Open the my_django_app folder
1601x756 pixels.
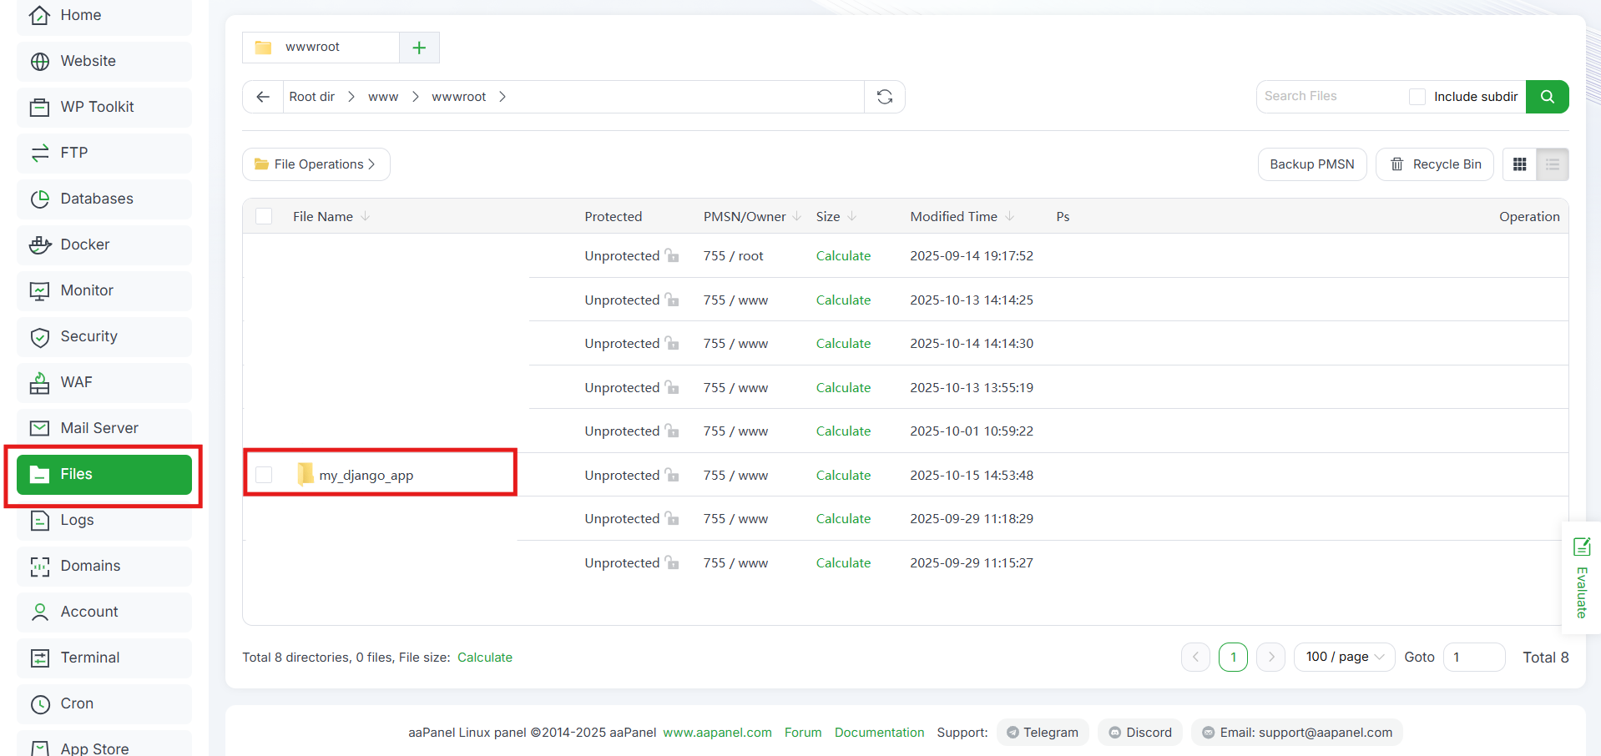click(x=366, y=476)
